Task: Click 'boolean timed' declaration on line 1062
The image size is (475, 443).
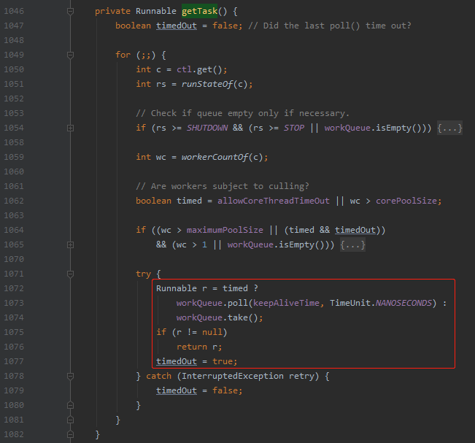Action: coord(169,201)
